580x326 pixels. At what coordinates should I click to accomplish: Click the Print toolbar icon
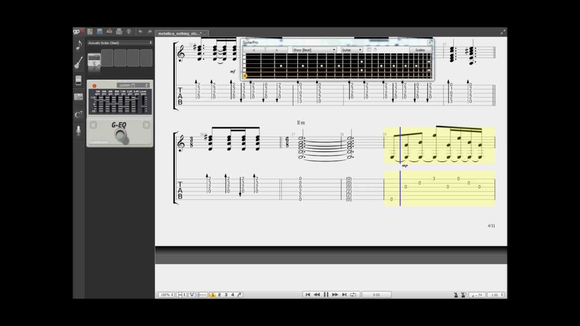point(119,32)
